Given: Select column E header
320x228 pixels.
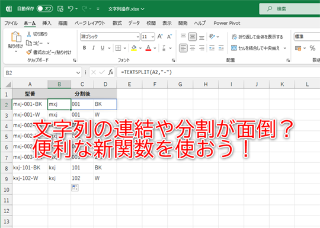Looking at the screenshot, I should tap(129, 84).
